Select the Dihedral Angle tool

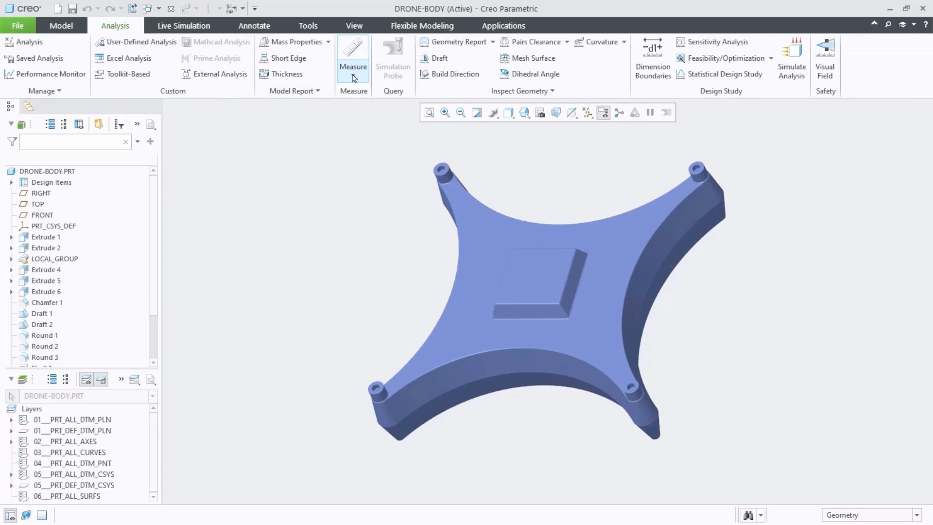click(530, 74)
